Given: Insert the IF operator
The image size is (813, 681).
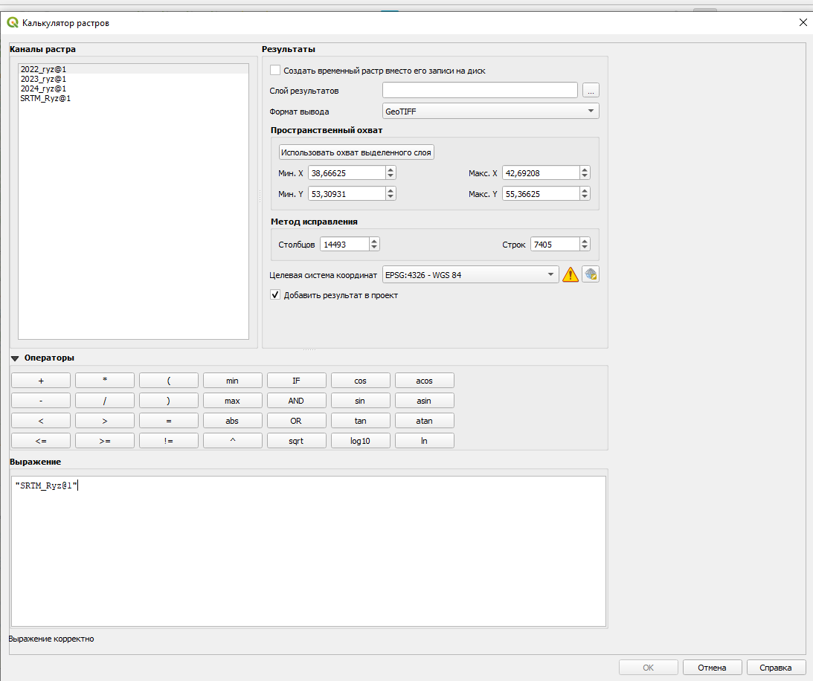Looking at the screenshot, I should (296, 381).
